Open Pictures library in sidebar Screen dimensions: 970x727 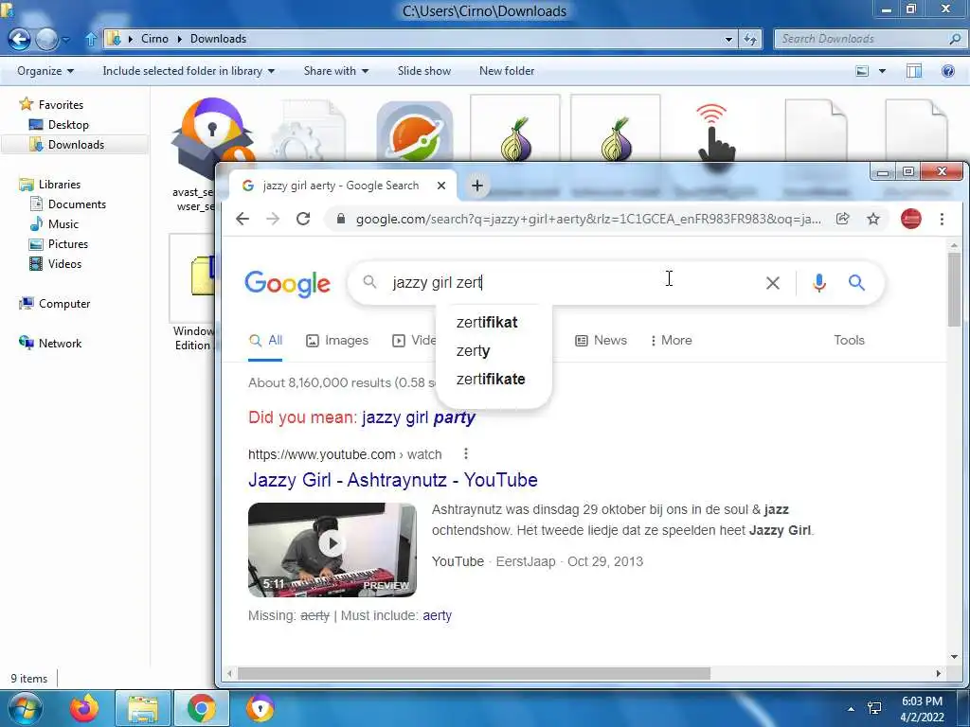pos(59,243)
